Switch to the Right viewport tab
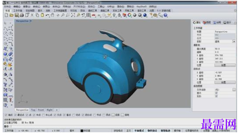The width and height of the screenshot is (243, 136). pos(49,110)
